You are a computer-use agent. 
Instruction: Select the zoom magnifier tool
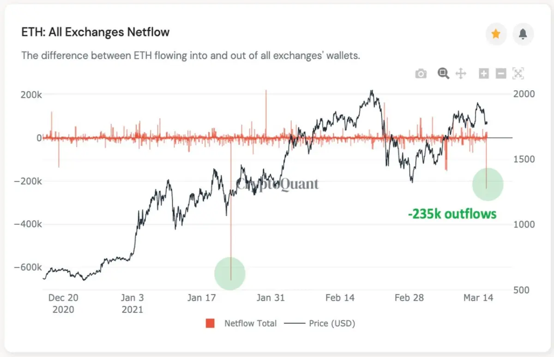444,73
